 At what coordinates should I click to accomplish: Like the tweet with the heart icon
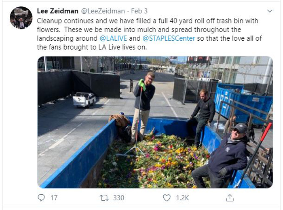tap(167, 198)
